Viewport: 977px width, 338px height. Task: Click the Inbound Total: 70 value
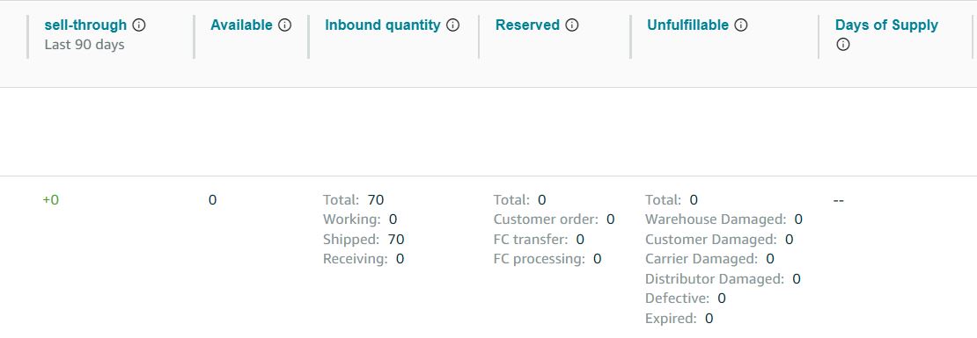(353, 200)
